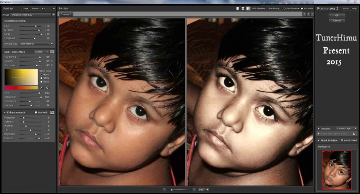Viewport: 360px width, 194px height.
Task: Click the skin tone color gradient picker
Action: 21,77
